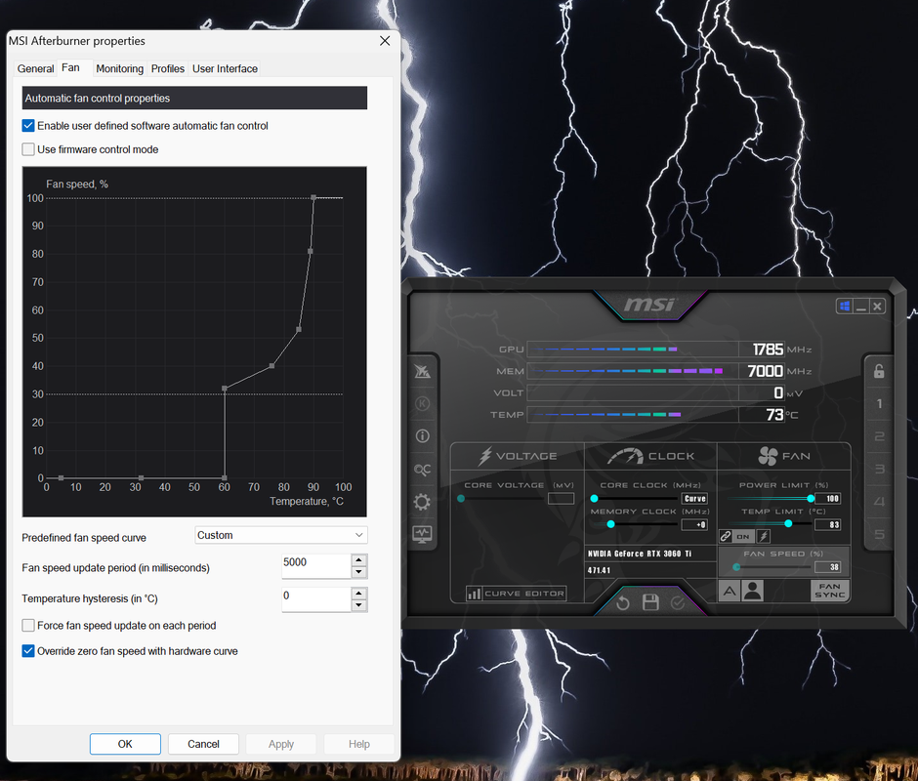Click the power limit 100 value field
This screenshot has height=781, width=918.
click(828, 498)
